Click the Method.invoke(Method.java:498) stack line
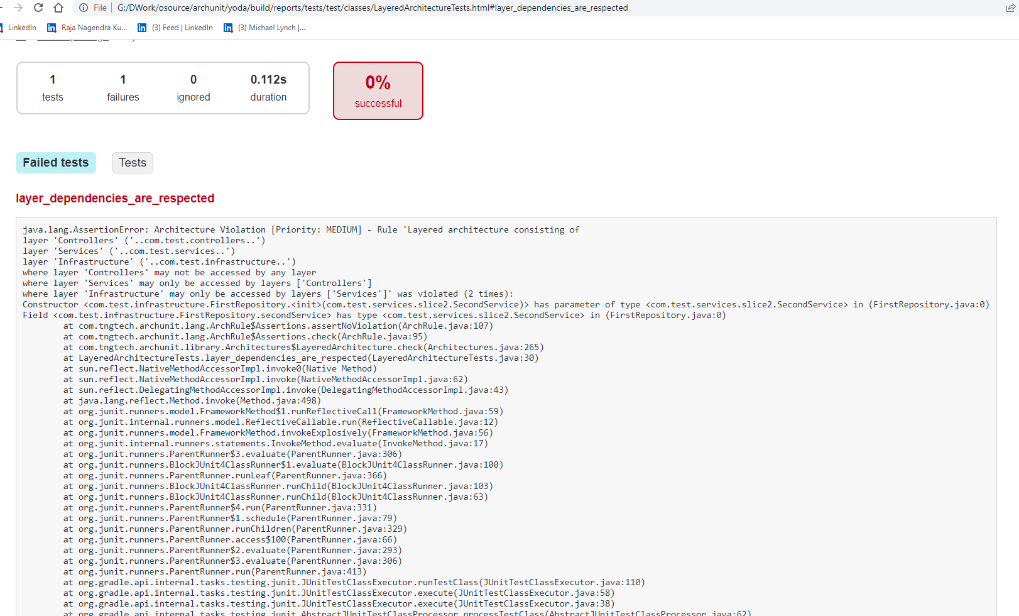 pyautogui.click(x=192, y=400)
